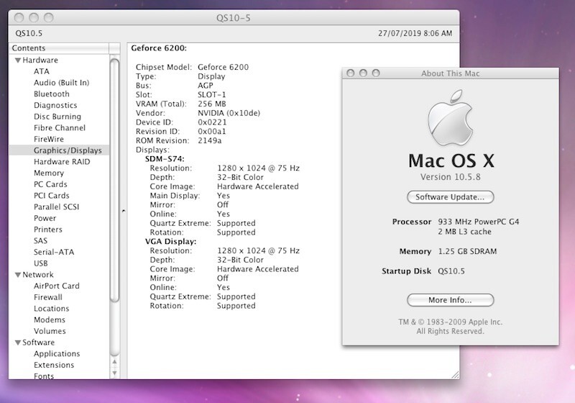
Task: Click Version 10.5.8 text
Action: [451, 177]
